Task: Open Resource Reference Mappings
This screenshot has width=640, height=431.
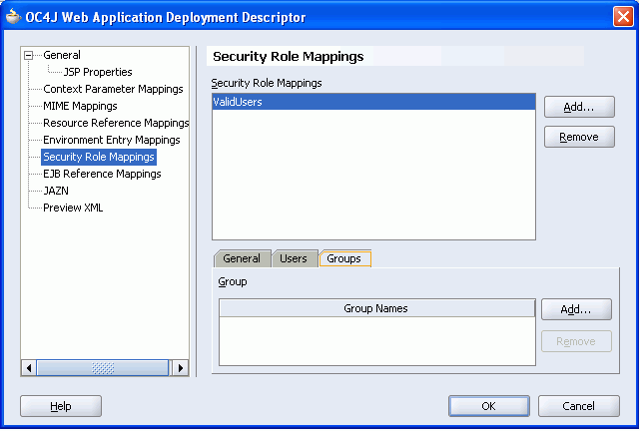Action: pos(116,123)
